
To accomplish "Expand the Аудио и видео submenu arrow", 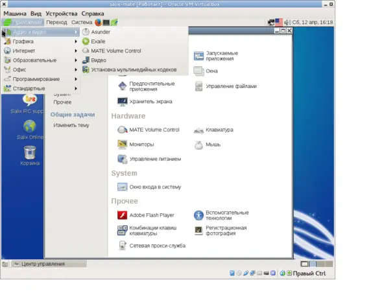I will [x=76, y=32].
